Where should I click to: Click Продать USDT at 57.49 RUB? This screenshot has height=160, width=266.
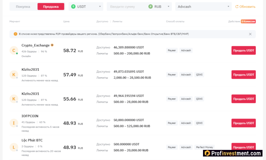244,75
